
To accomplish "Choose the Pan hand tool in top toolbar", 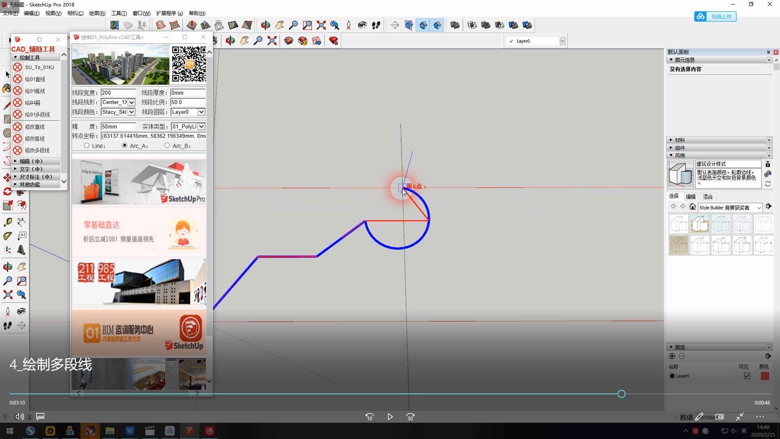I will click(279, 25).
